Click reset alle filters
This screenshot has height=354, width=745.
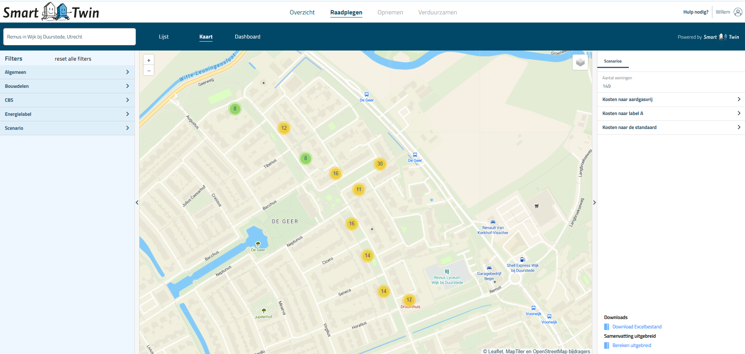pyautogui.click(x=73, y=59)
